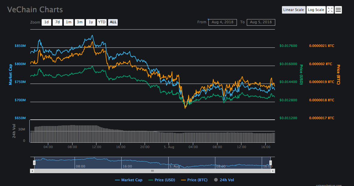
Task: Click the navigator scrollbar left arrow
Action: pos(32,171)
